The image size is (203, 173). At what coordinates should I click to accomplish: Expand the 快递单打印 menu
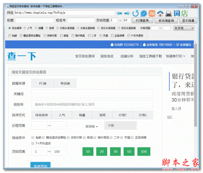point(175,56)
